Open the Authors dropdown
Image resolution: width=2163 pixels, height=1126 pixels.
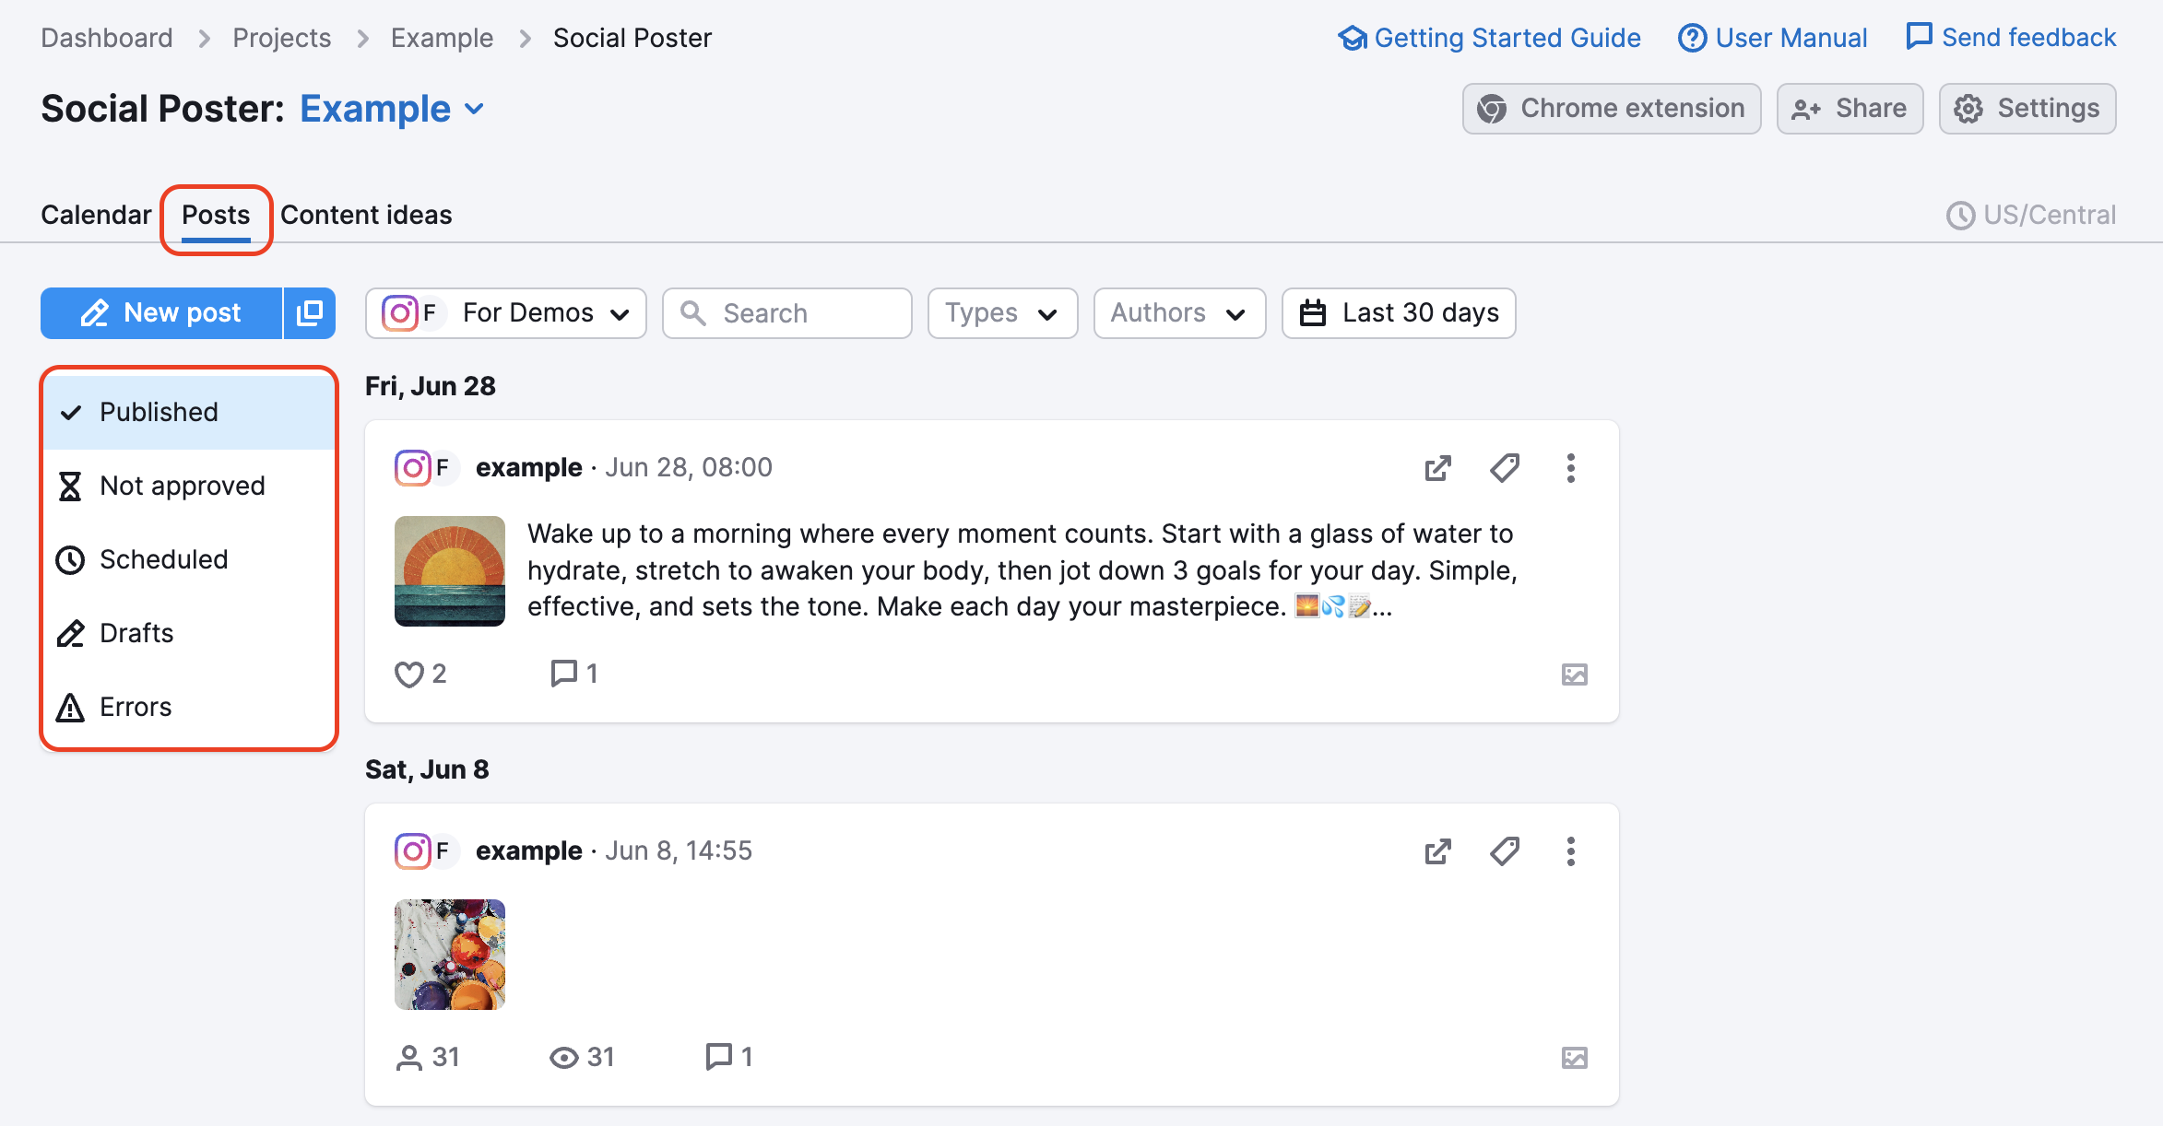pyautogui.click(x=1179, y=313)
